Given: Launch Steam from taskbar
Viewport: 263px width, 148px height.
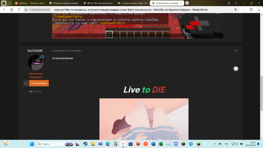Looking at the screenshot, I should pos(85,144).
